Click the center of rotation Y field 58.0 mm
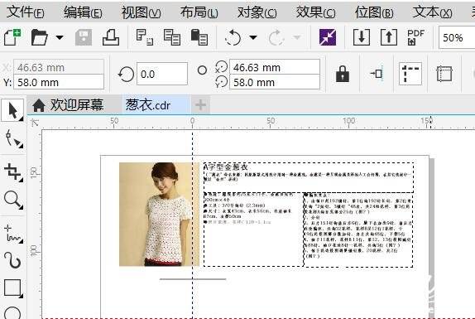This screenshot has height=319, width=475. coord(275,82)
